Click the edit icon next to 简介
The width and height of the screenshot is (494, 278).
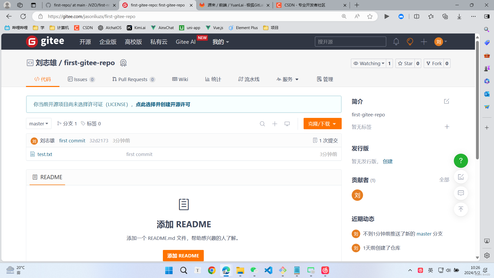click(x=446, y=101)
